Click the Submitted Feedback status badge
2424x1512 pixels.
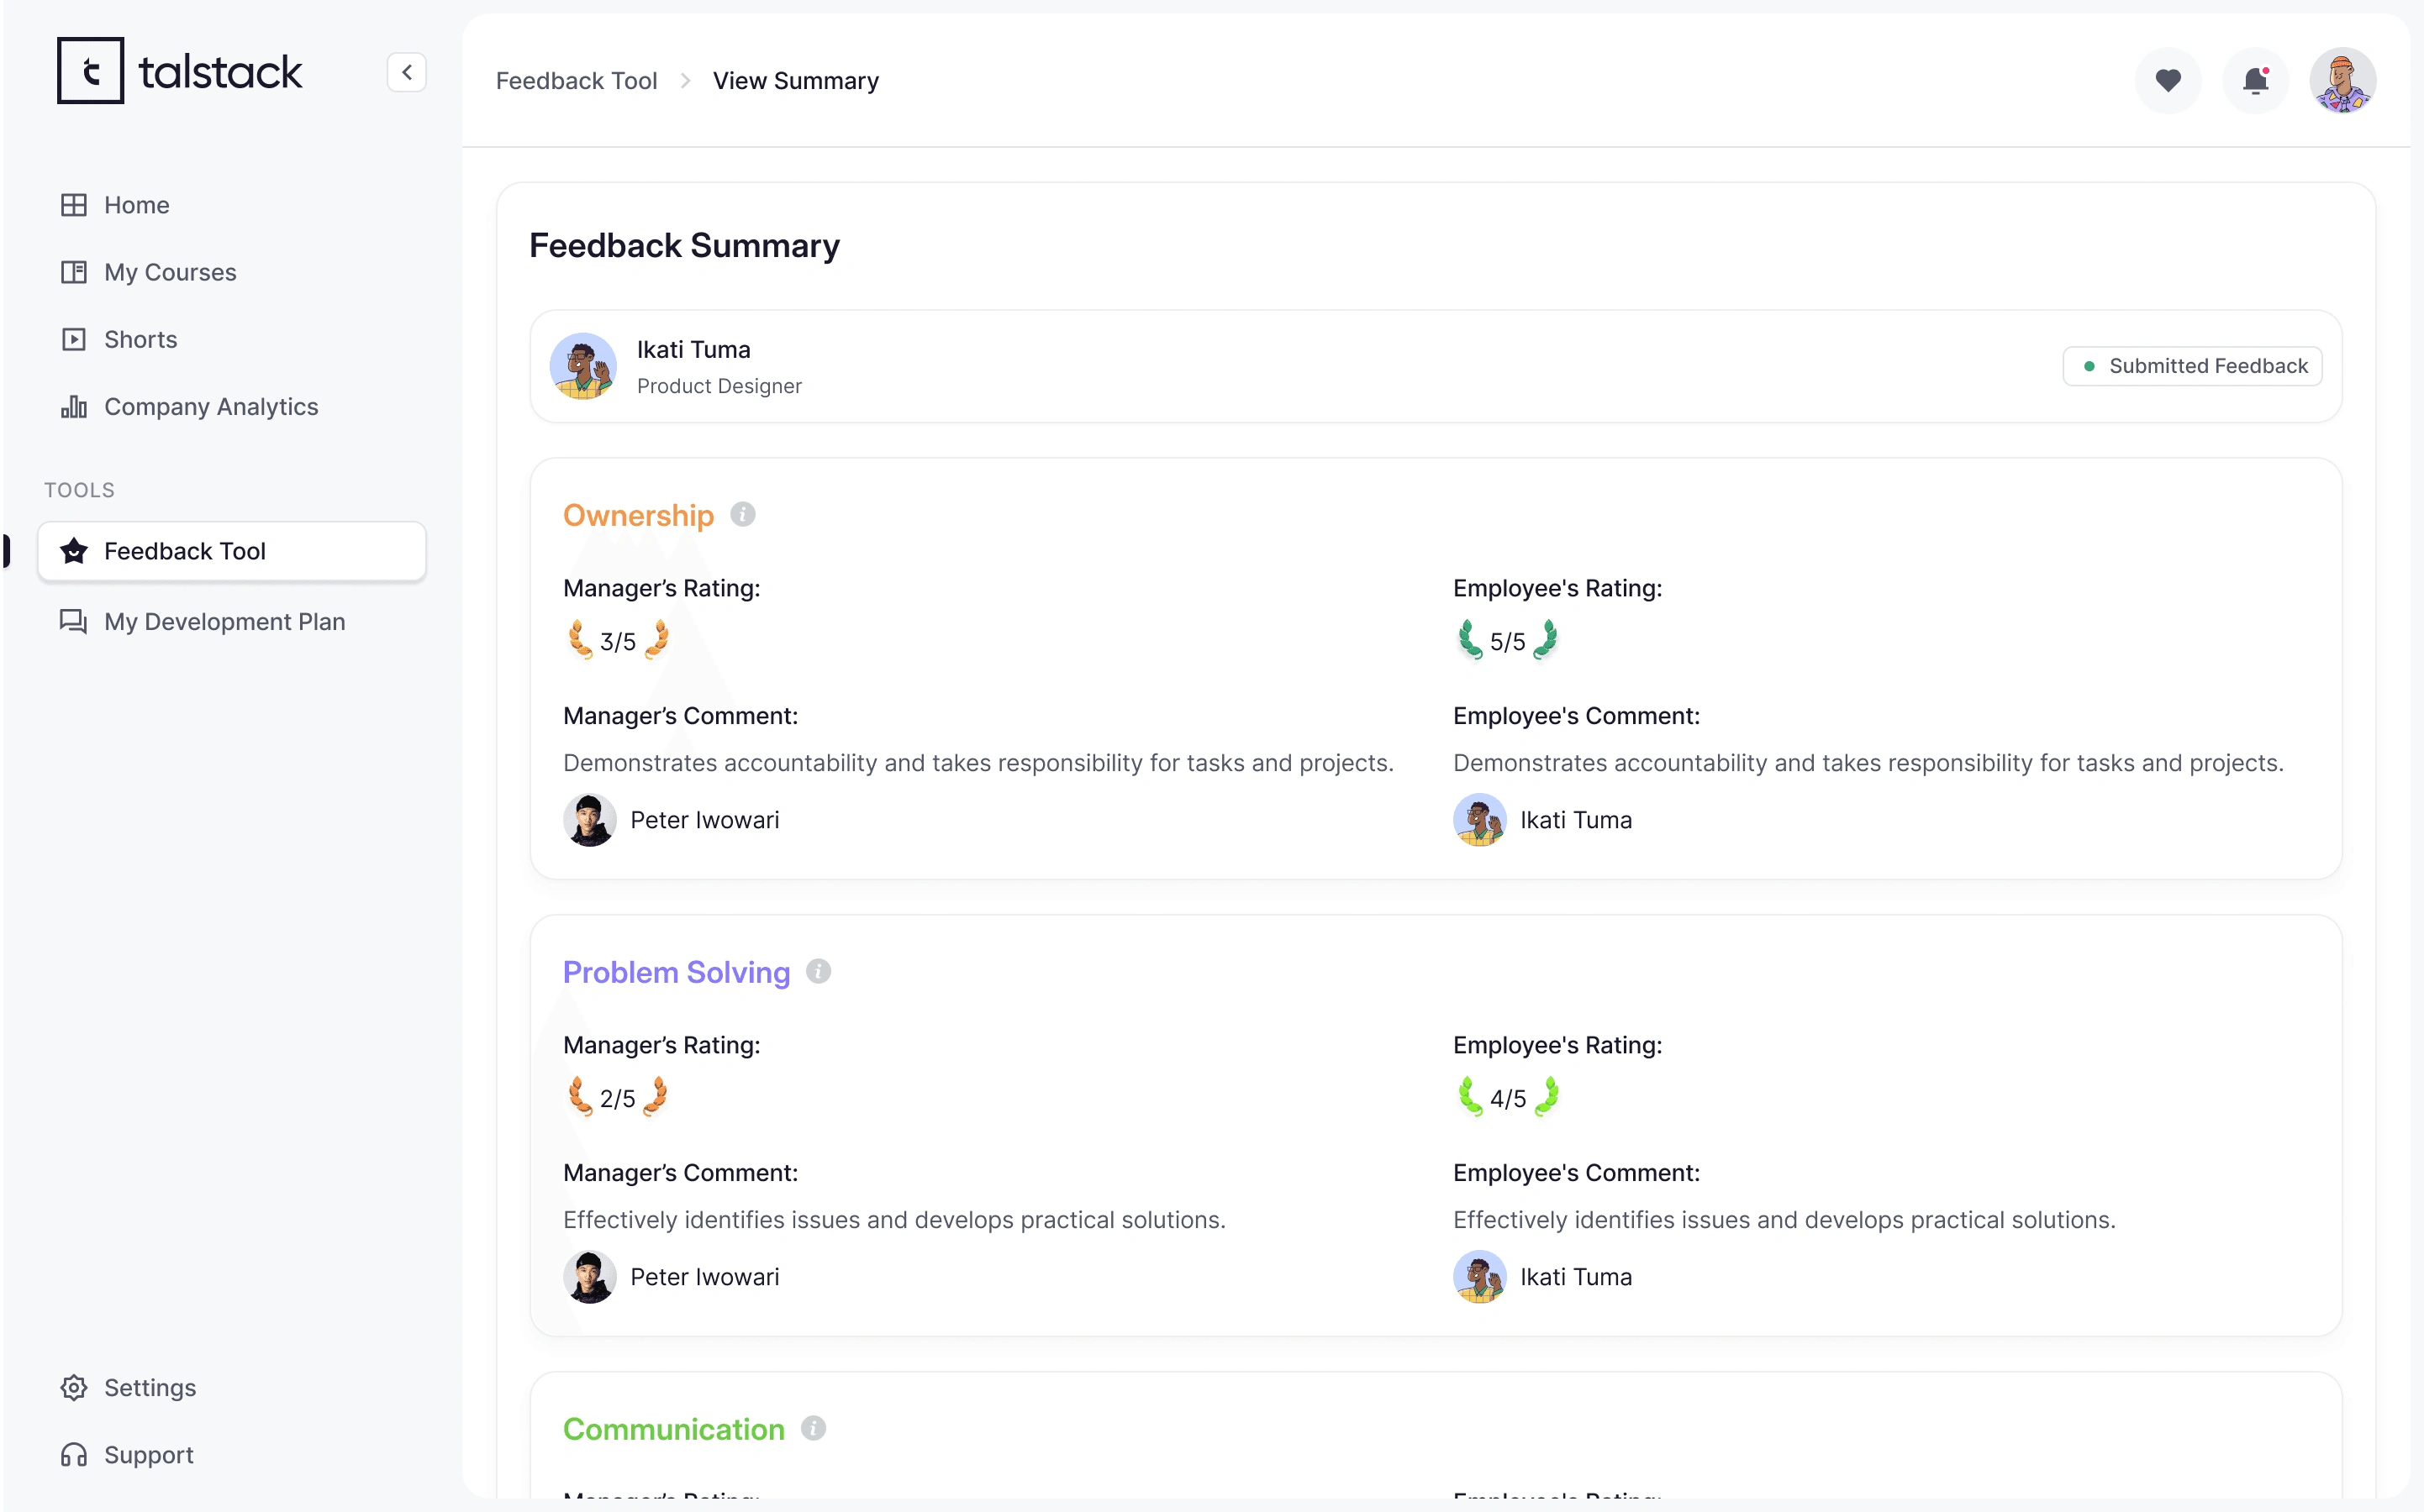2192,366
